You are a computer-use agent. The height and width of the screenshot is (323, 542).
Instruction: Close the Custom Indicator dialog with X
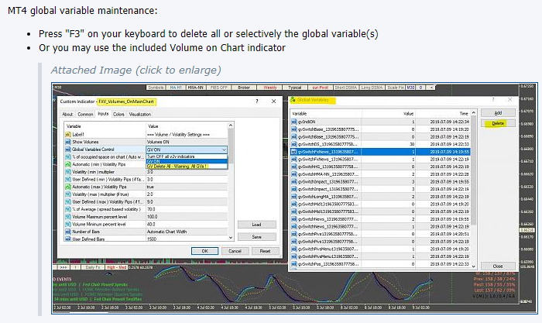point(274,101)
